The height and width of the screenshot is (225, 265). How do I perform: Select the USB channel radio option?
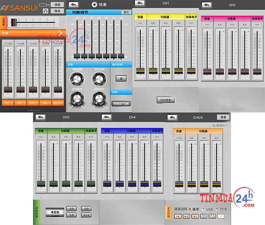coord(204,209)
